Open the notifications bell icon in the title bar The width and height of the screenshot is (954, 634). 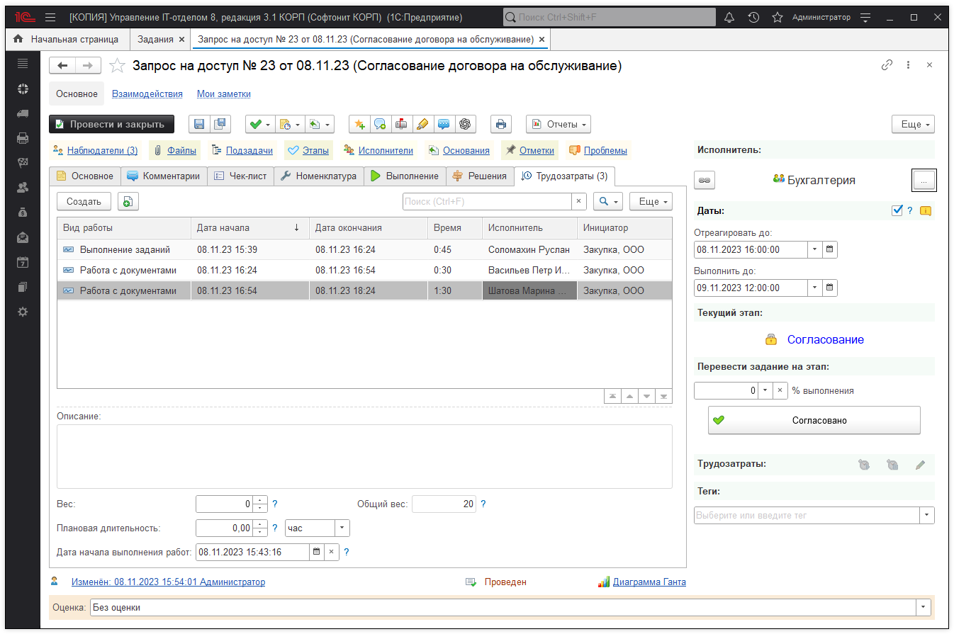pos(729,17)
